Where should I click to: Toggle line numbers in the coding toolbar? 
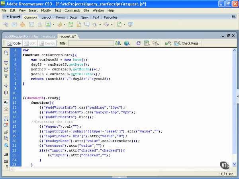click(x=6, y=101)
